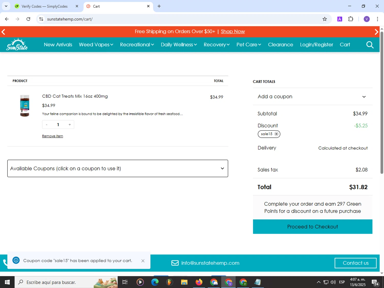Open the tab search dropdown arrow
384x288 pixels.
tap(6, 6)
